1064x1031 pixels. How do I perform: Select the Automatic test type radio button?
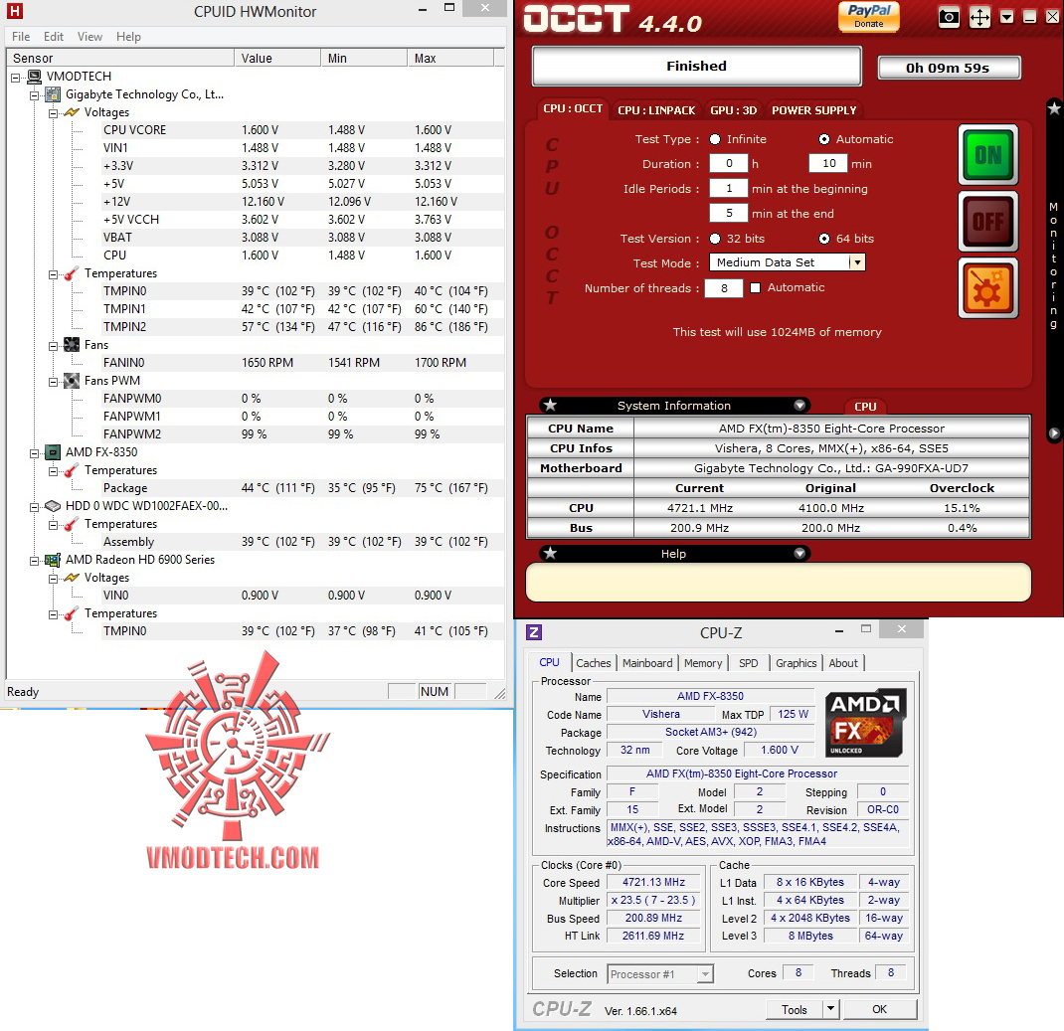(823, 139)
